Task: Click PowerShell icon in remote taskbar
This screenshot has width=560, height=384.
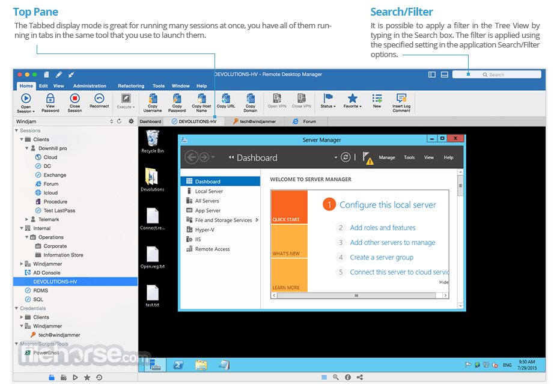Action: point(178,365)
